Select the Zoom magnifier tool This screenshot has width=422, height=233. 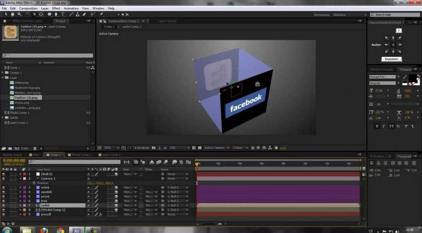(x=19, y=15)
